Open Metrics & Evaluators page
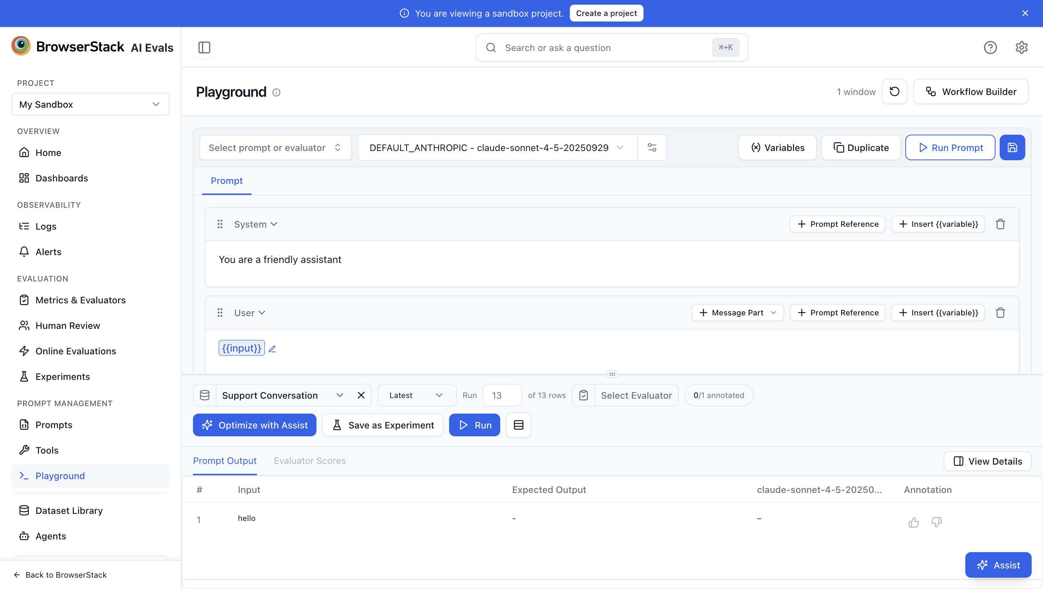The width and height of the screenshot is (1043, 589). click(90, 300)
